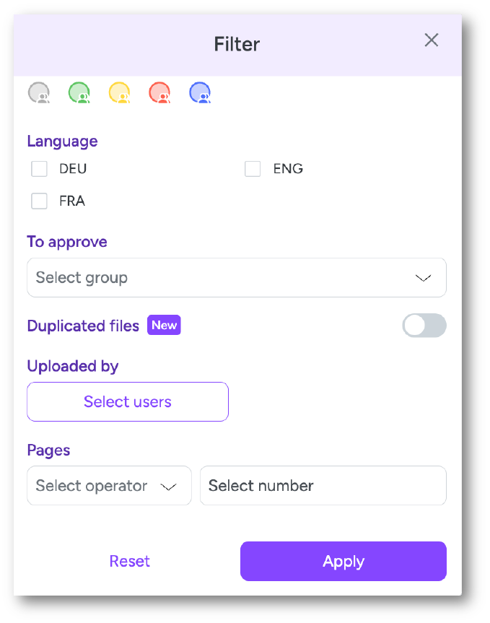Click the Select operator chevron arrow

[x=168, y=487]
